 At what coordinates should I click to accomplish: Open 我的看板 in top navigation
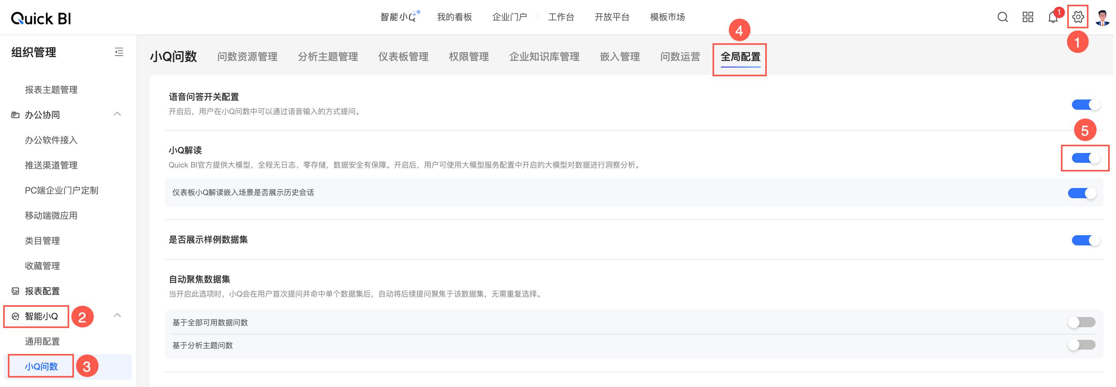point(455,17)
